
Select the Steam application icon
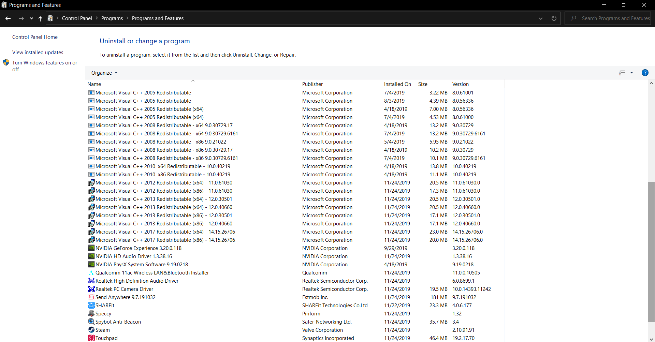pos(91,330)
